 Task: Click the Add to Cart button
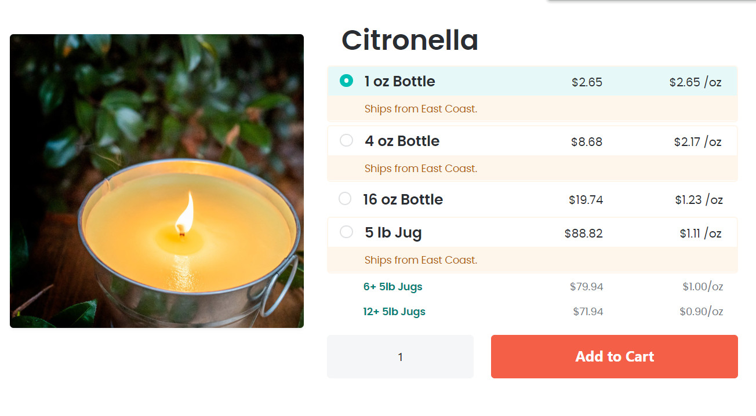point(614,356)
